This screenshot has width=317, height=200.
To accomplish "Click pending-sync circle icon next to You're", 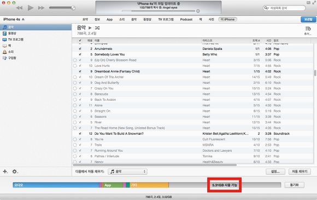I will (75, 139).
